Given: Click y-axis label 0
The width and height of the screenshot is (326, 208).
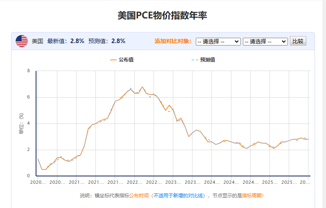Looking at the screenshot, I should [x=29, y=176].
